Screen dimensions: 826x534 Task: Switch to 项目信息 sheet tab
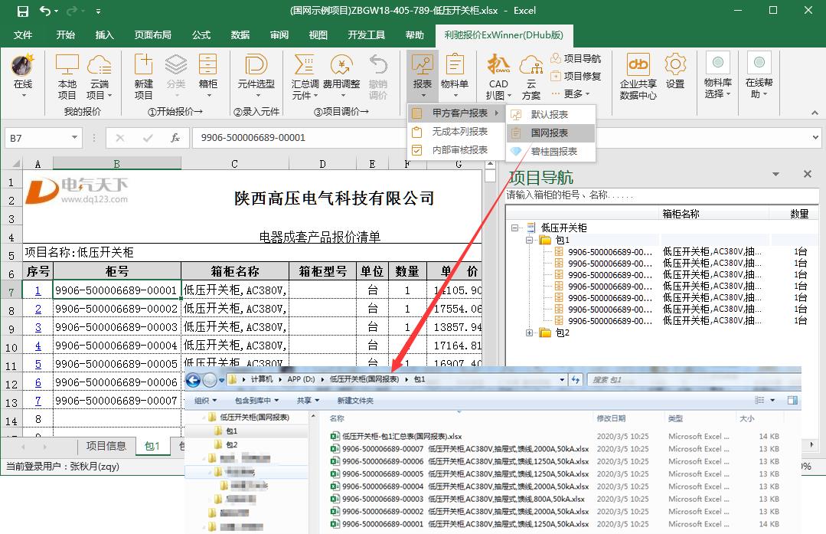pyautogui.click(x=106, y=446)
